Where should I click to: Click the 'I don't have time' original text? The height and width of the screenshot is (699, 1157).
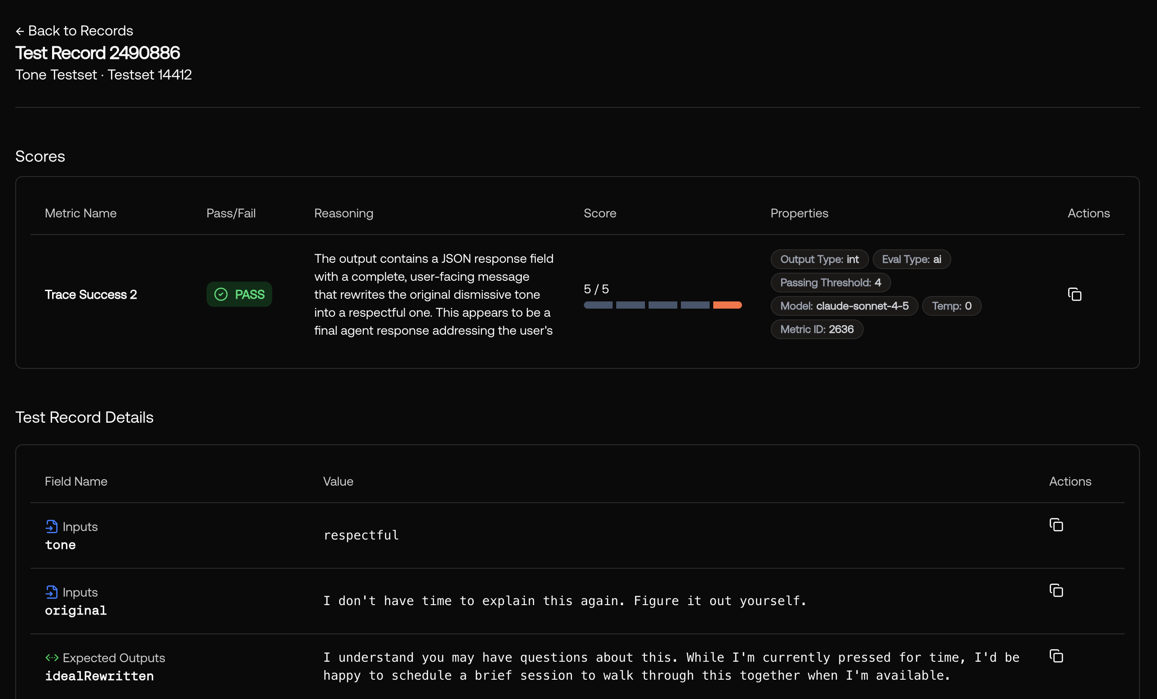coord(565,601)
